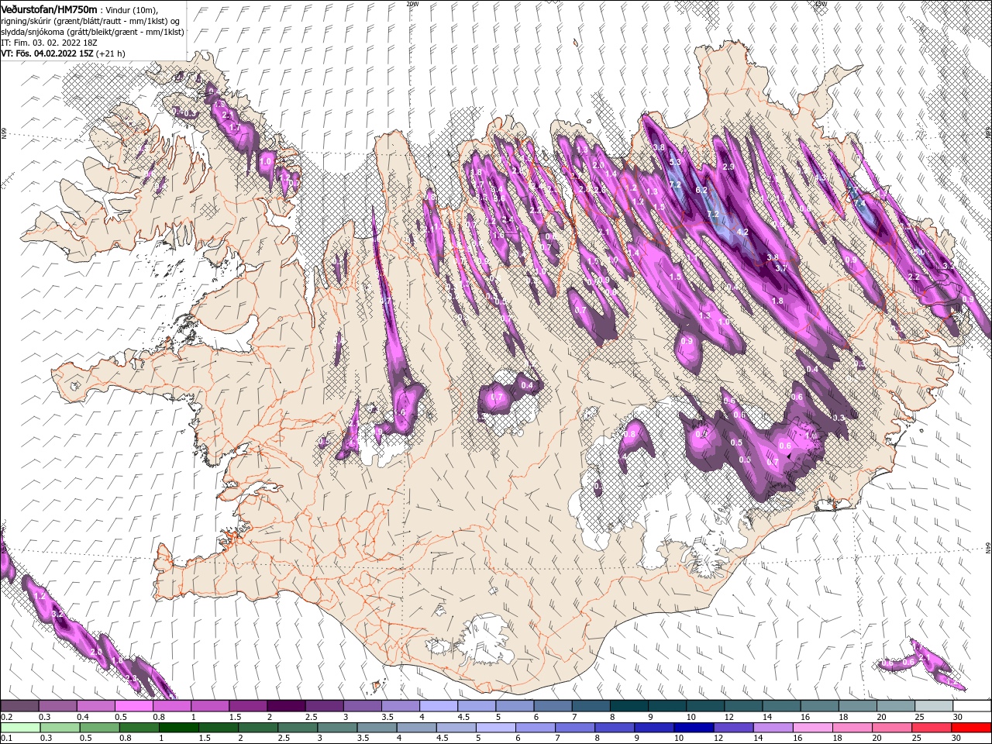Click the lower legend swatch labeled 14 (light purple)
992x744 pixels.
773,728
